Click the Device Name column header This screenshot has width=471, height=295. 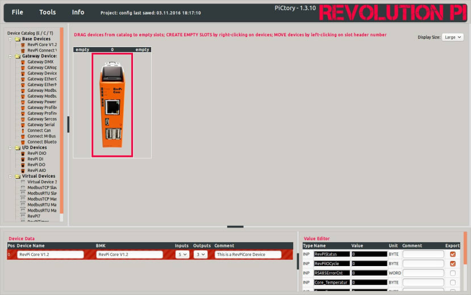[x=31, y=246]
